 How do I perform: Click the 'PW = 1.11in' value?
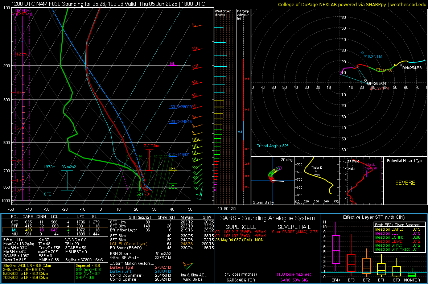tap(13, 240)
